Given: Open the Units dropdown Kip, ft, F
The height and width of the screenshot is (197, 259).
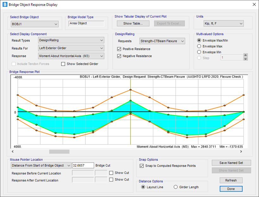Looking at the screenshot, I should 224,24.
